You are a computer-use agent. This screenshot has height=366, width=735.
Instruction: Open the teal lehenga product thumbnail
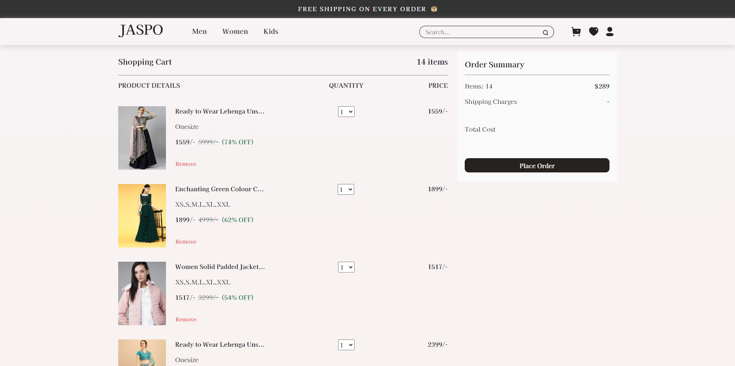click(x=142, y=353)
